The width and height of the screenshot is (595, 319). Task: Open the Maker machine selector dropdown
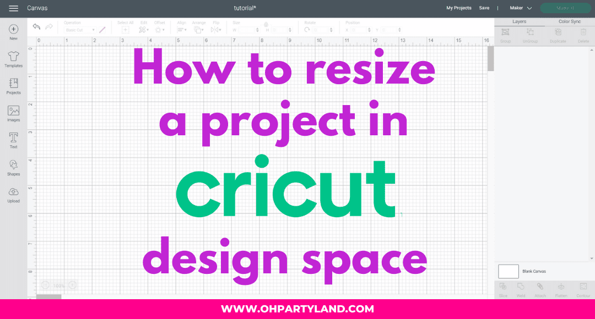click(x=521, y=8)
